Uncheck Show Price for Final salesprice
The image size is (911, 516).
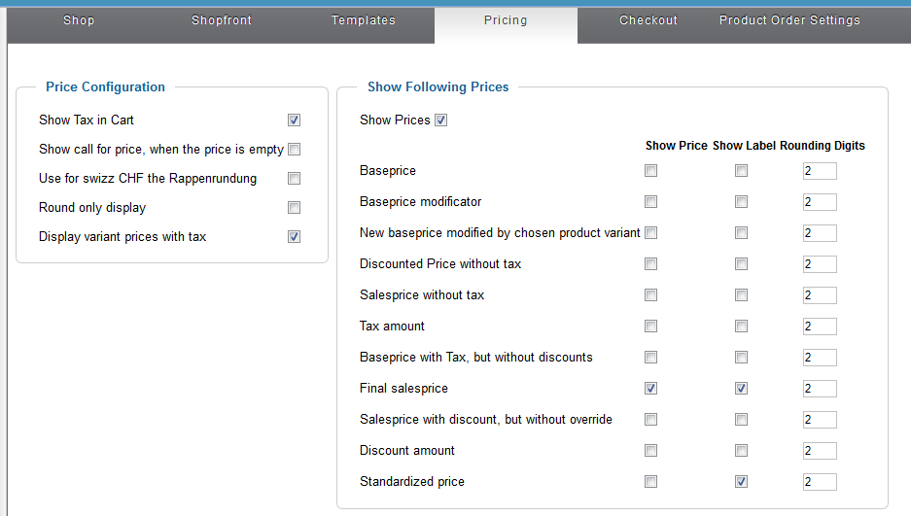(650, 389)
